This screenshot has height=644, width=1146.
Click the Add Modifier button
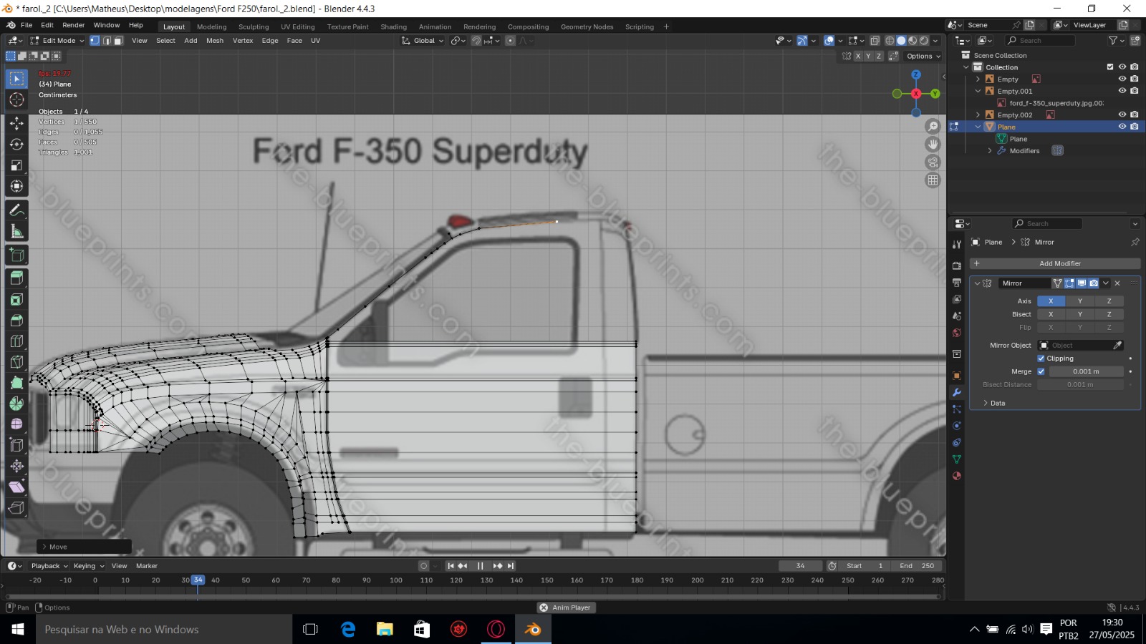tap(1054, 263)
